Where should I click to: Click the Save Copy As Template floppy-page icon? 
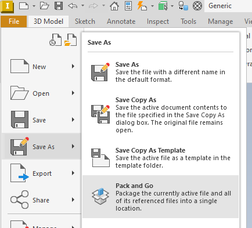pyautogui.click(x=100, y=158)
